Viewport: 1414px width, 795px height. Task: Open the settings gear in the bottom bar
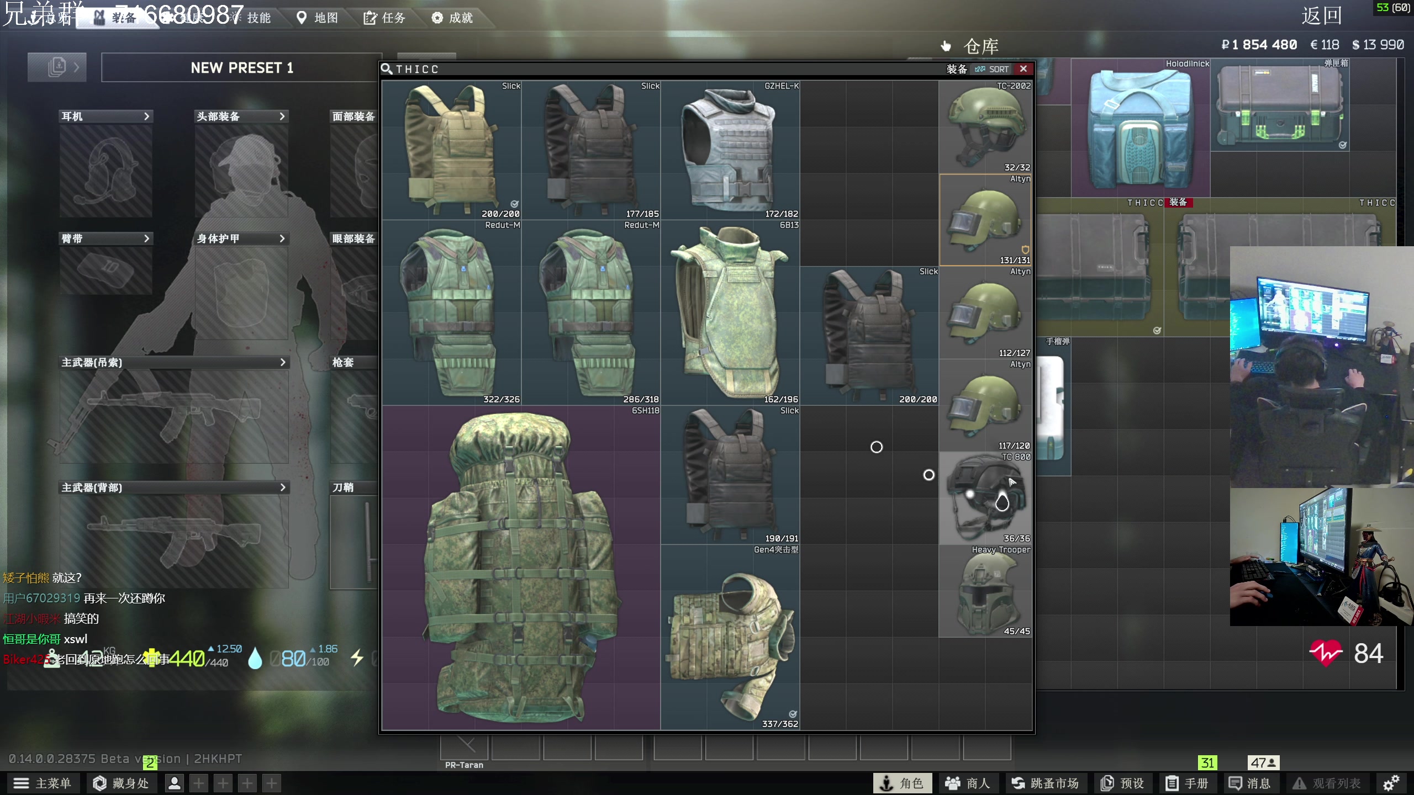coord(1391,783)
